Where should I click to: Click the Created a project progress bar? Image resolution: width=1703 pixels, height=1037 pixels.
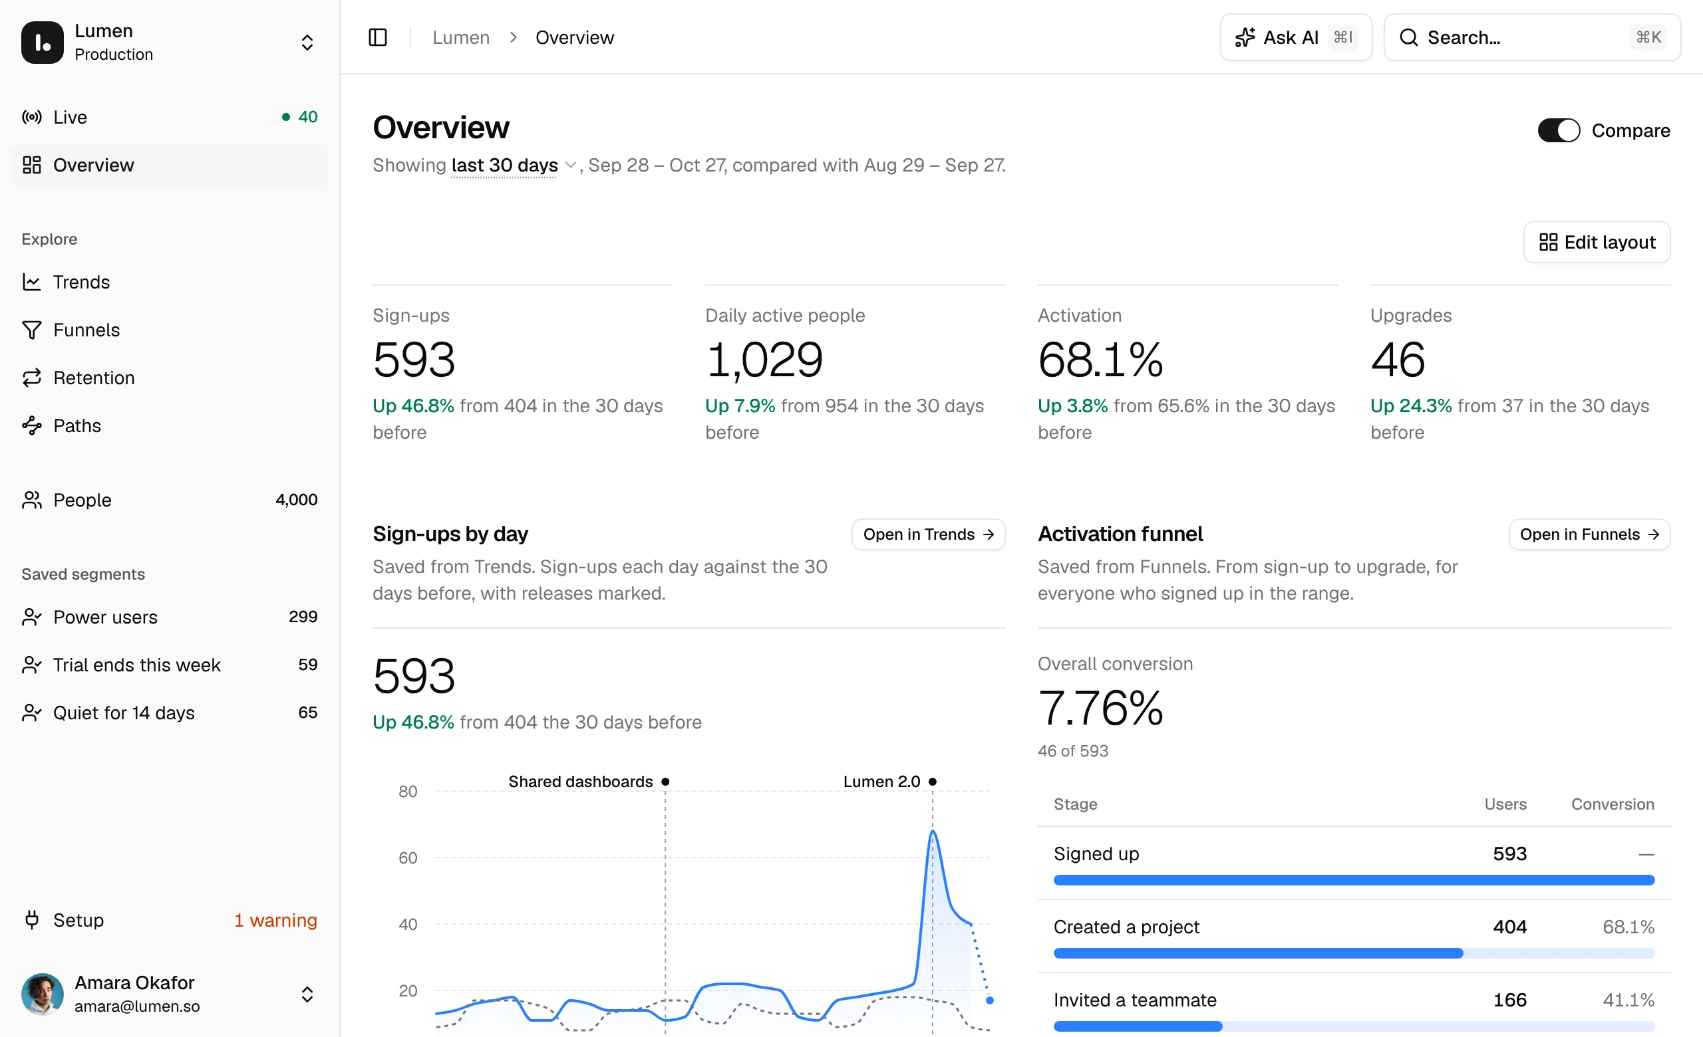pos(1353,953)
